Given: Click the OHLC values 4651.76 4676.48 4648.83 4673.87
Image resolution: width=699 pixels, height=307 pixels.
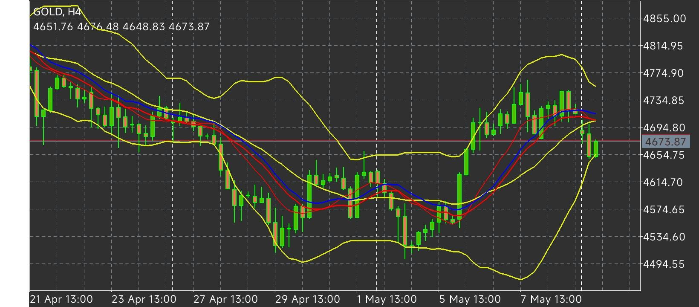Looking at the screenshot, I should click(121, 27).
